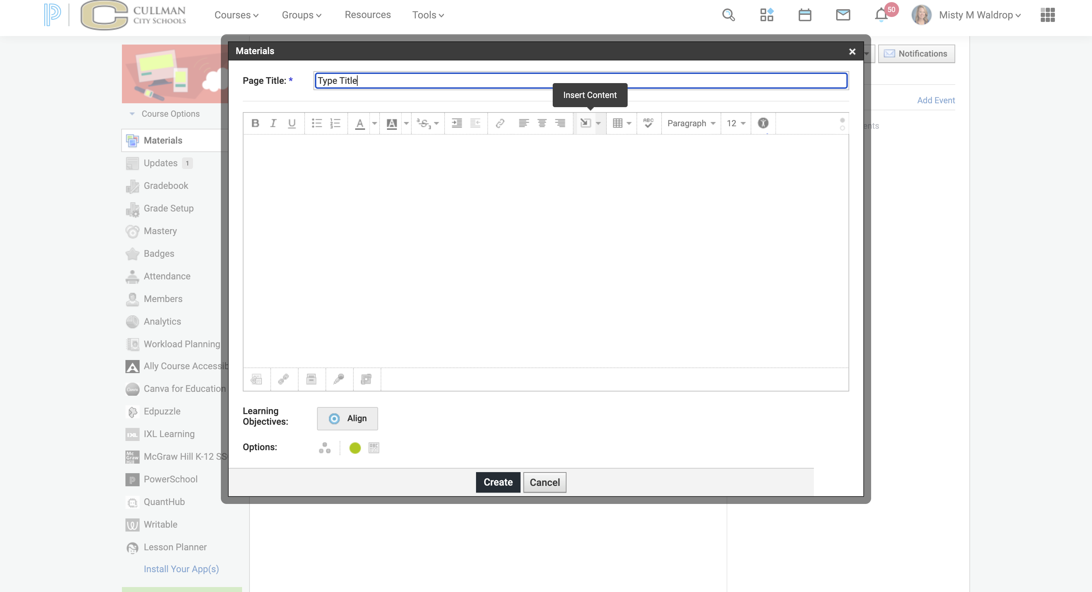Increase indent of the text

(457, 123)
